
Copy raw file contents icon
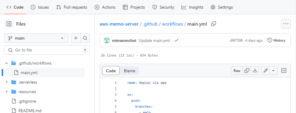[x=247, y=70]
